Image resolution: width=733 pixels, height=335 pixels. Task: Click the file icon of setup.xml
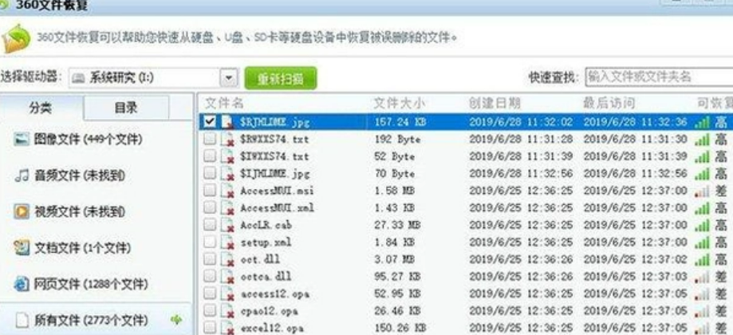tap(227, 242)
